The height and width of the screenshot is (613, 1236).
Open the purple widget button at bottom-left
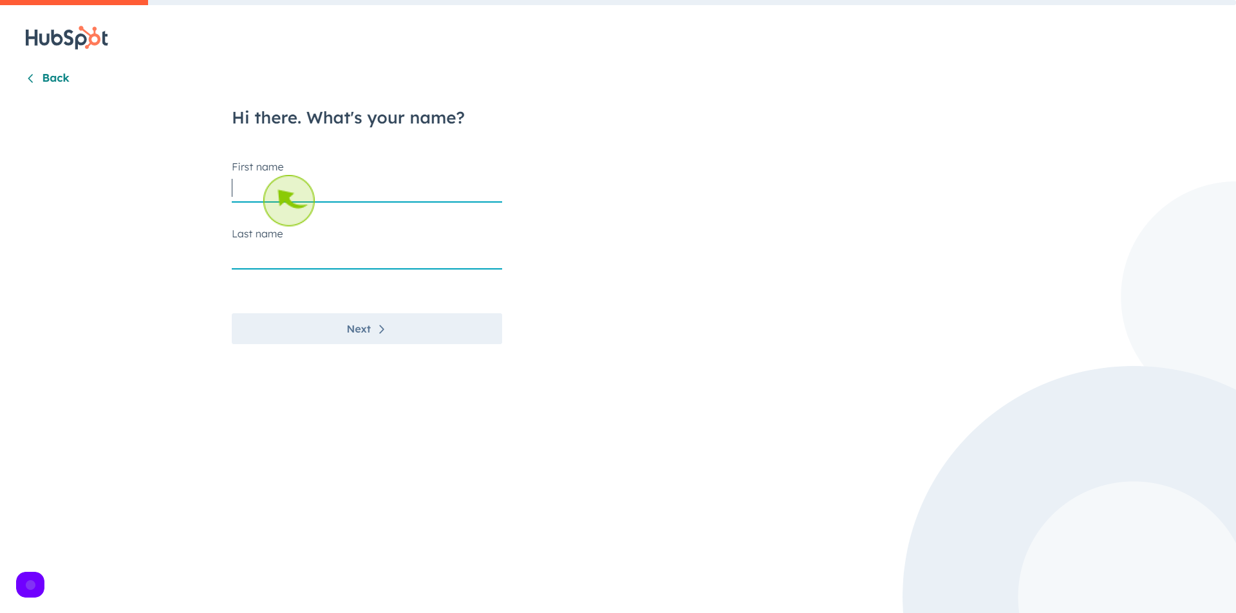[x=30, y=585]
